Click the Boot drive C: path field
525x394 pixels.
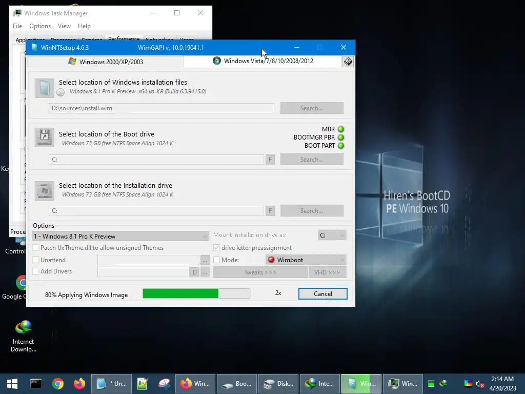point(156,160)
